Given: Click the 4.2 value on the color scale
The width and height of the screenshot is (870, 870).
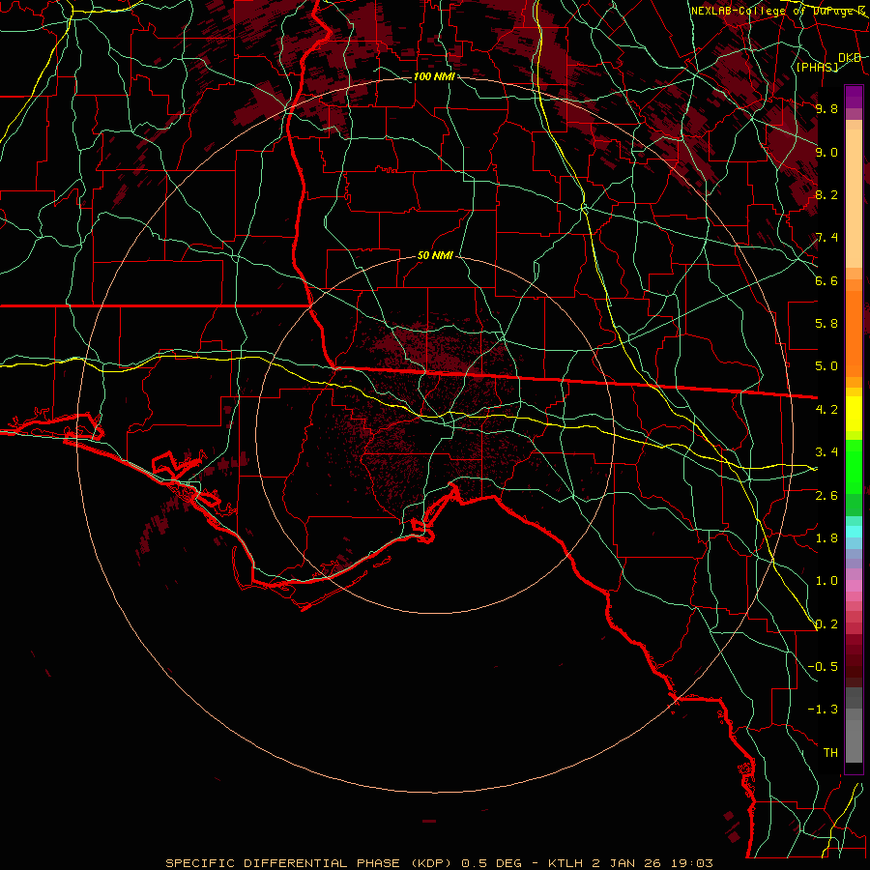Looking at the screenshot, I should (826, 410).
